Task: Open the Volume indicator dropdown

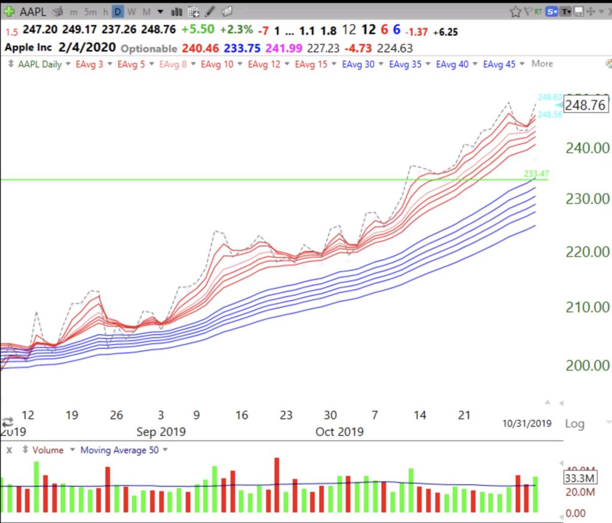Action: coord(72,450)
